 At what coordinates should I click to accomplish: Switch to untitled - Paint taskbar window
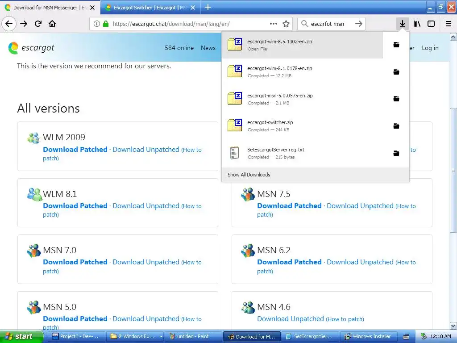[193, 336]
